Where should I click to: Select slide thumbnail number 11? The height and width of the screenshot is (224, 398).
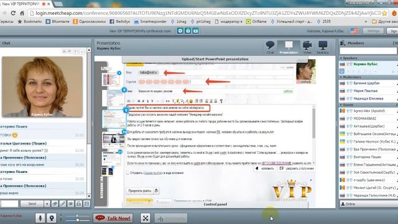pyautogui.click(x=111, y=159)
